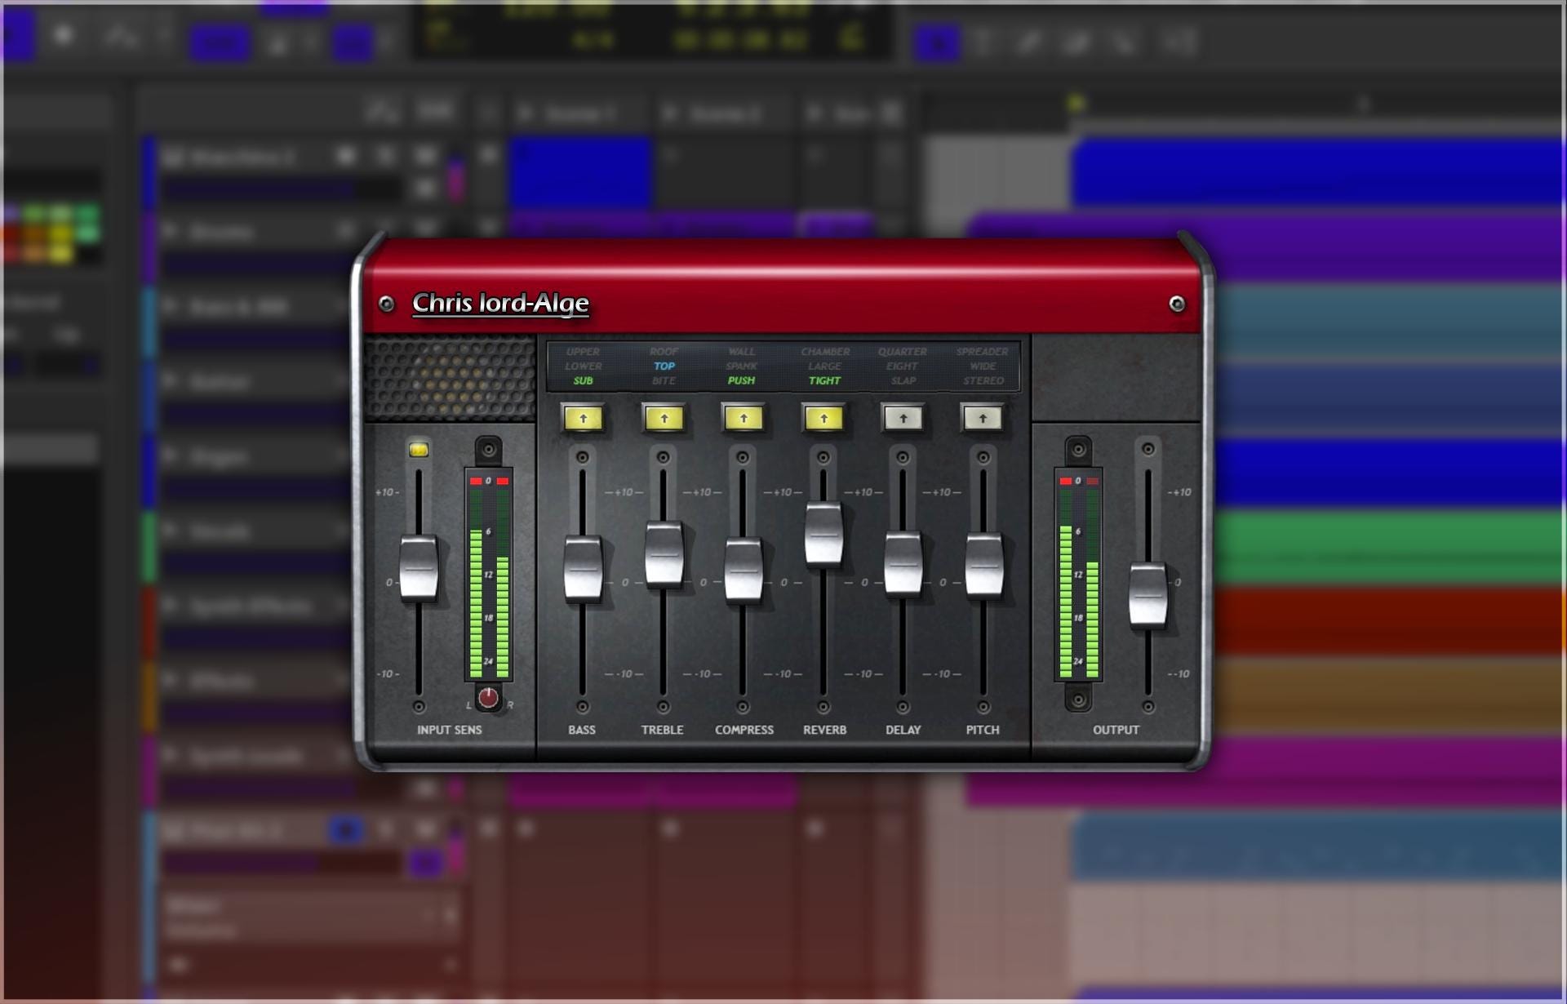Image resolution: width=1567 pixels, height=1004 pixels.
Task: Click the REVERB fader handle
Action: (x=823, y=534)
